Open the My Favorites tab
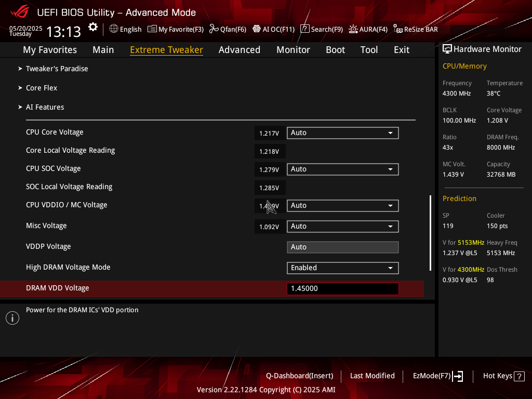This screenshot has height=399, width=532. click(50, 50)
